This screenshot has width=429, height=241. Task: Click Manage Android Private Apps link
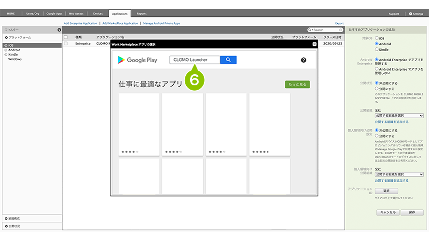[162, 24]
